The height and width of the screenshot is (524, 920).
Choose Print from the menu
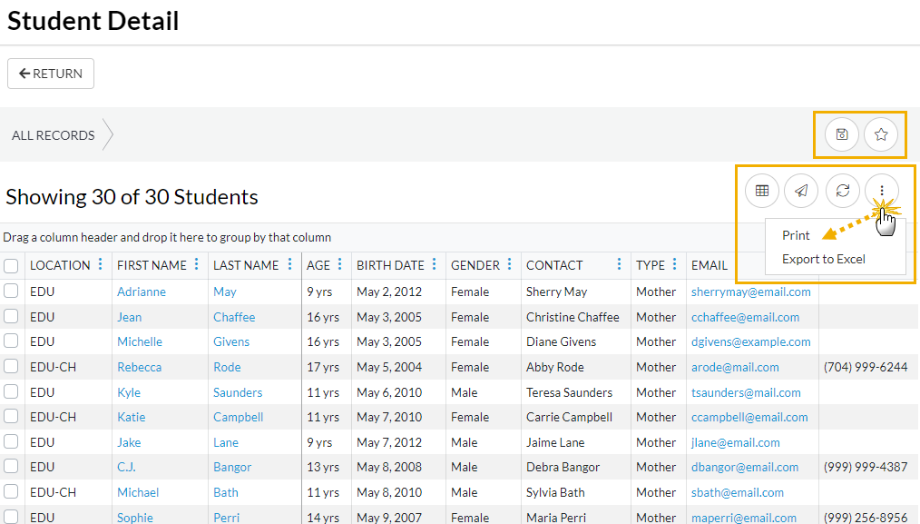click(x=796, y=235)
